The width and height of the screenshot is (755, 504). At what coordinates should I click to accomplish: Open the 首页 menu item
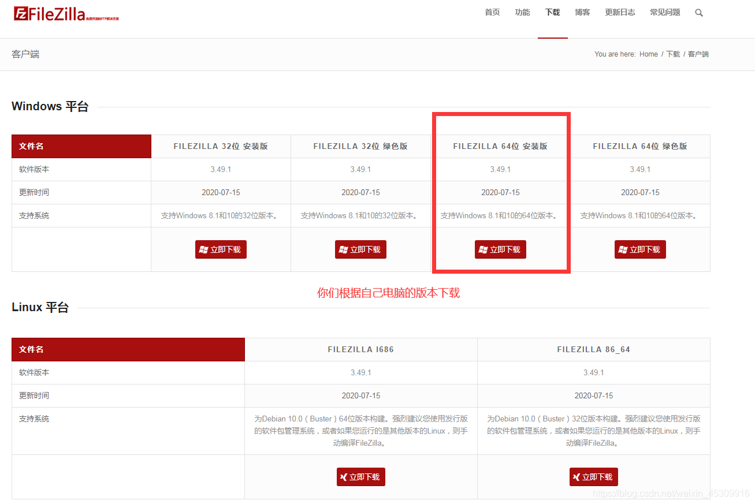click(x=492, y=12)
